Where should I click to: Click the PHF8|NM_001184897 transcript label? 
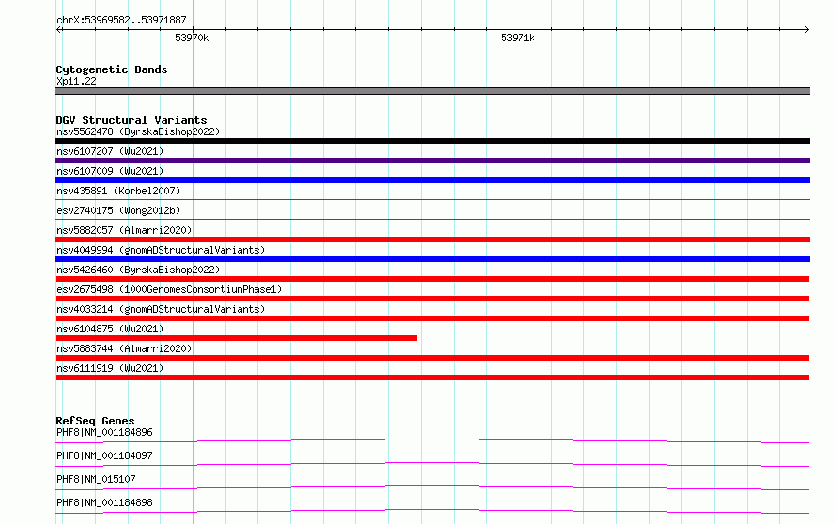(x=104, y=455)
